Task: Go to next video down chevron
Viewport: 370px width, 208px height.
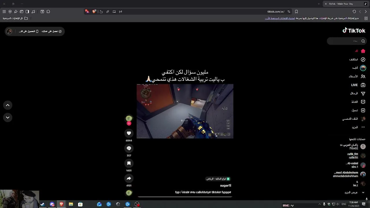Action: (x=8, y=117)
